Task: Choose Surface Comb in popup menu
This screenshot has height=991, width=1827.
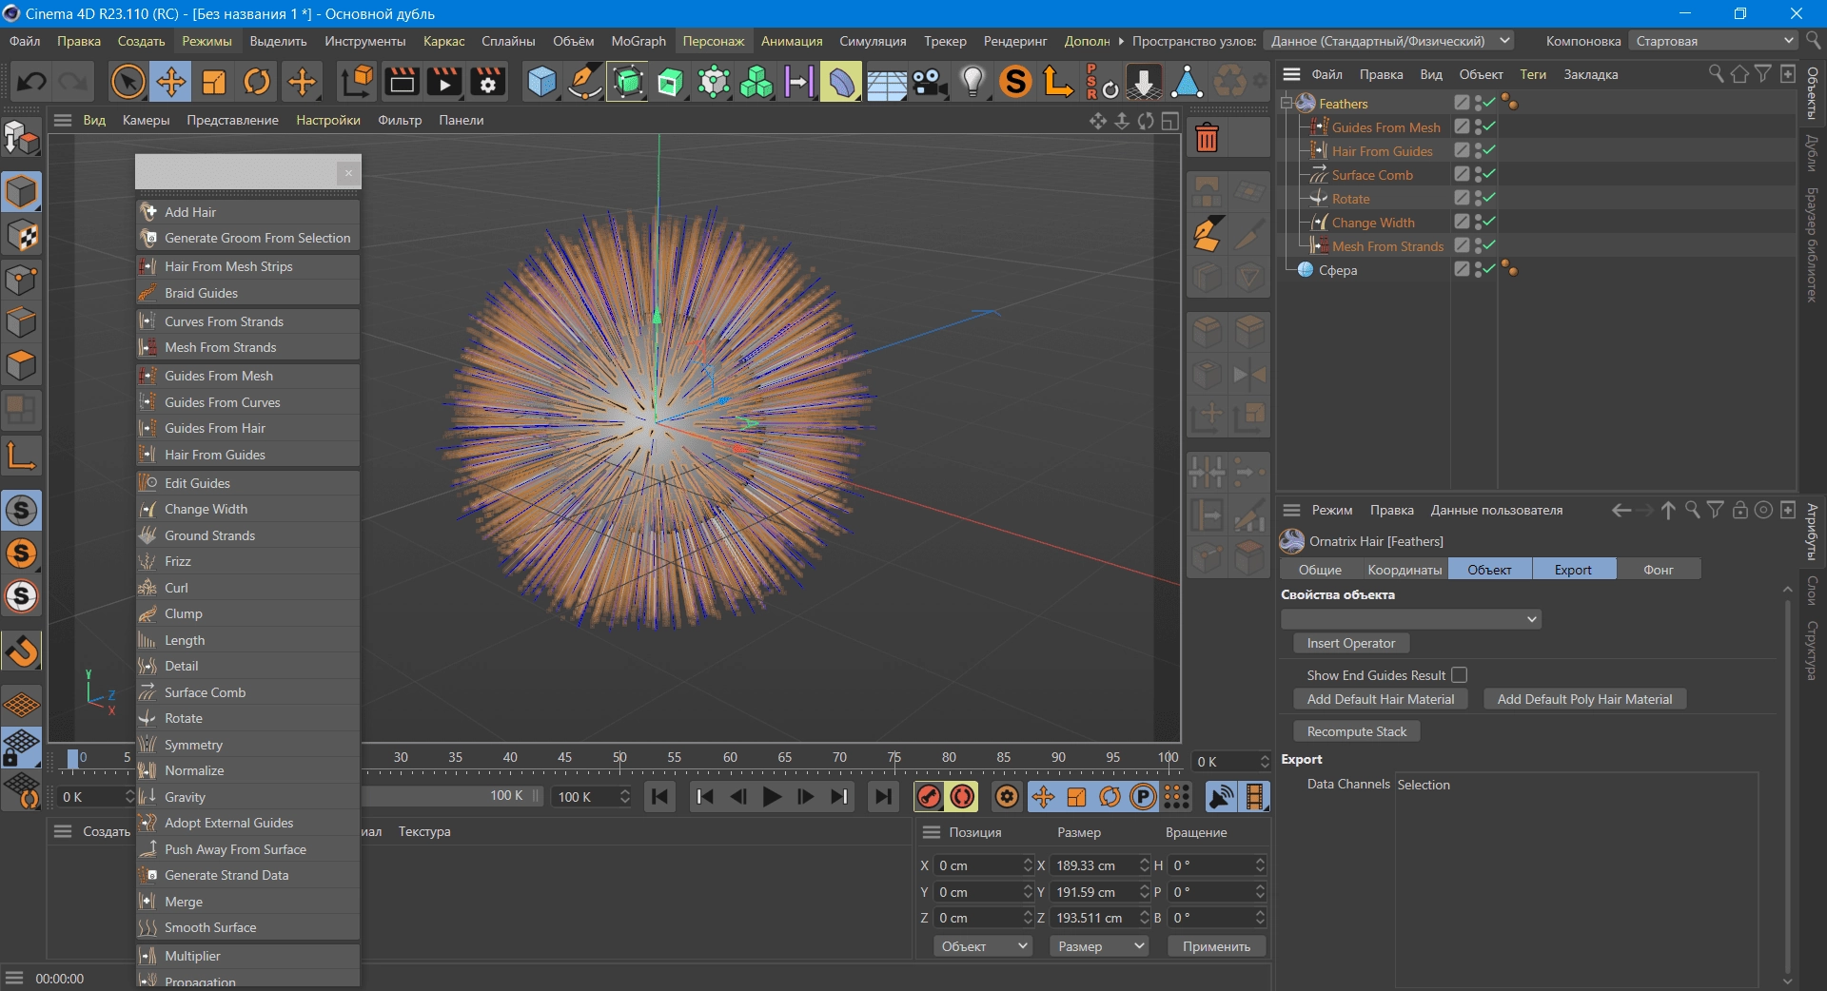Action: [247, 692]
